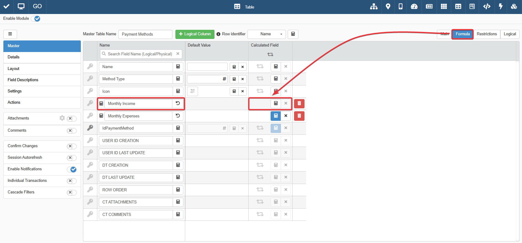
Task: Open the dashboard gauge icon
Action: [414, 6]
